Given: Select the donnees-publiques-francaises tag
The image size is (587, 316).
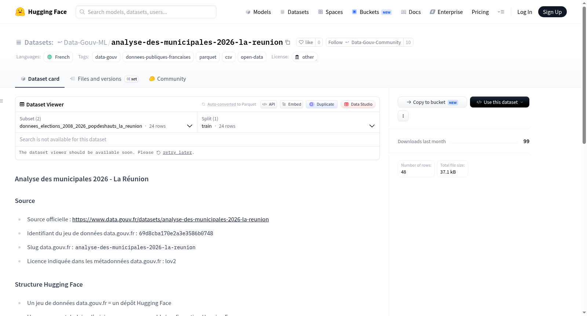Looking at the screenshot, I should (x=158, y=57).
